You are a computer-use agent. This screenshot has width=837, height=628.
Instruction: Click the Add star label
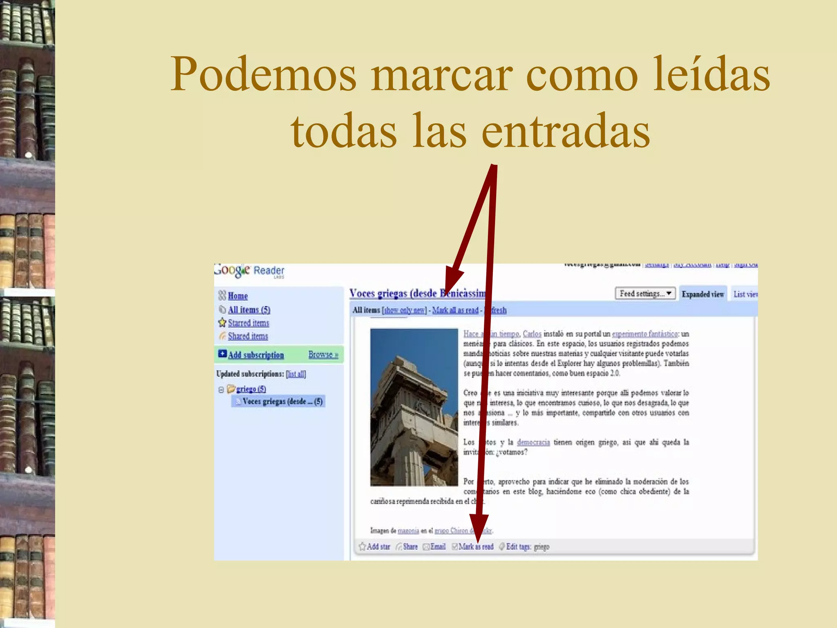(378, 547)
